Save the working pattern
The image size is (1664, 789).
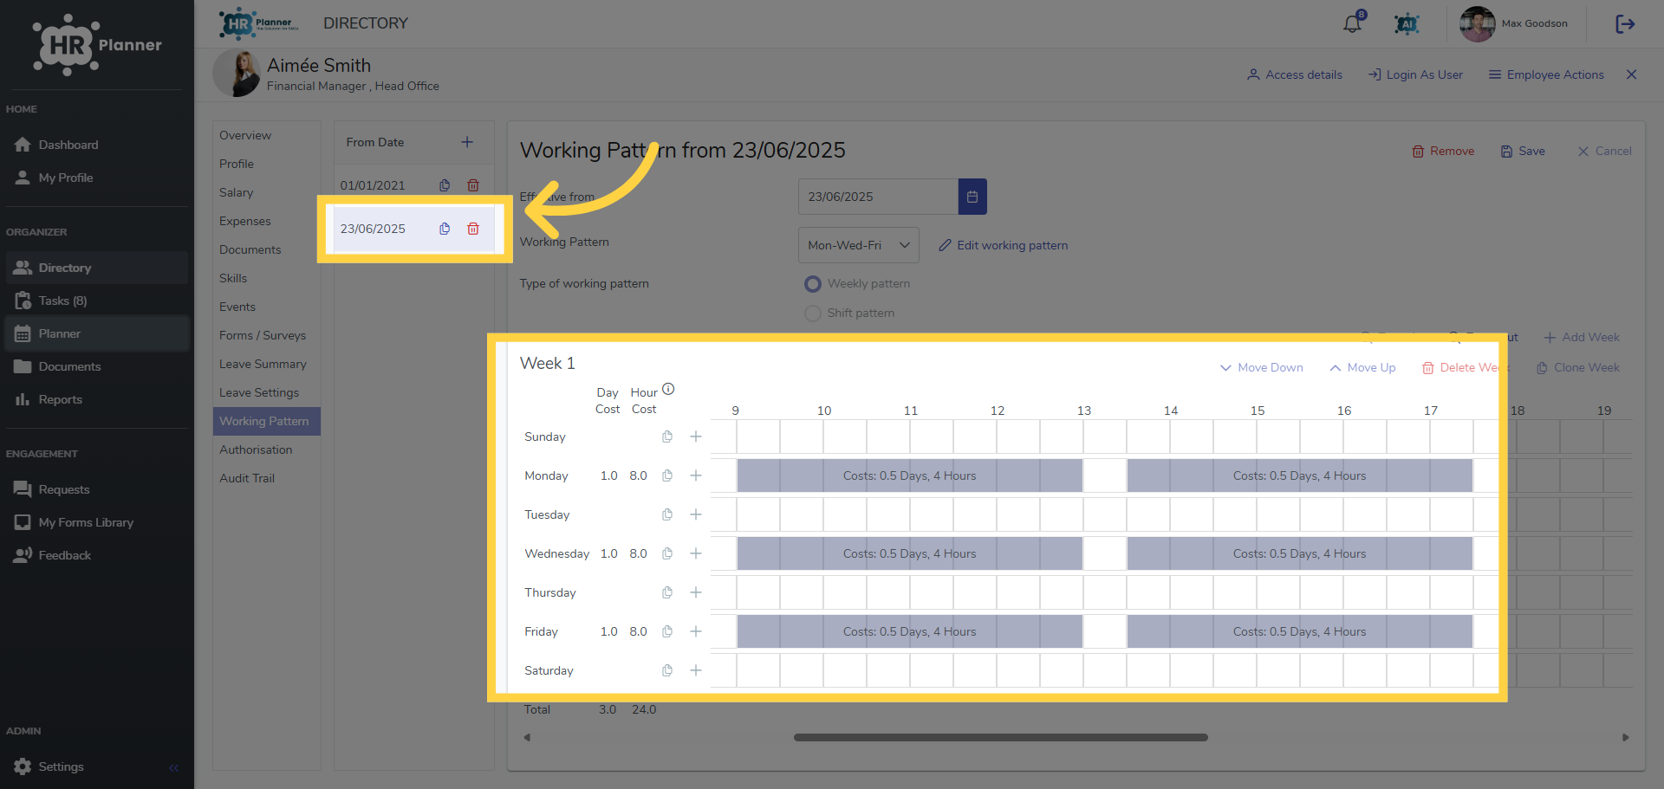(x=1523, y=151)
